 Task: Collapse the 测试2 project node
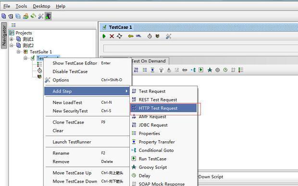click(x=12, y=45)
